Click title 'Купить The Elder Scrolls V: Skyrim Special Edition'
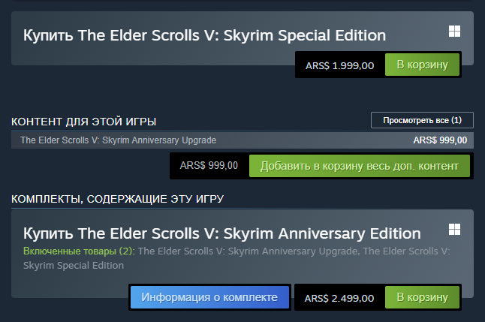Viewport: 485px width, 322px height. tap(204, 35)
